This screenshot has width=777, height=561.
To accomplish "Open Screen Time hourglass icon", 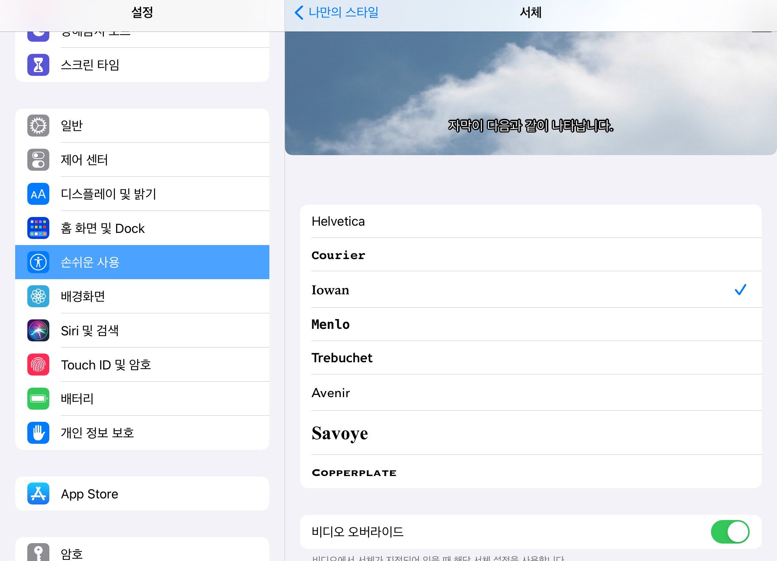I will point(38,65).
